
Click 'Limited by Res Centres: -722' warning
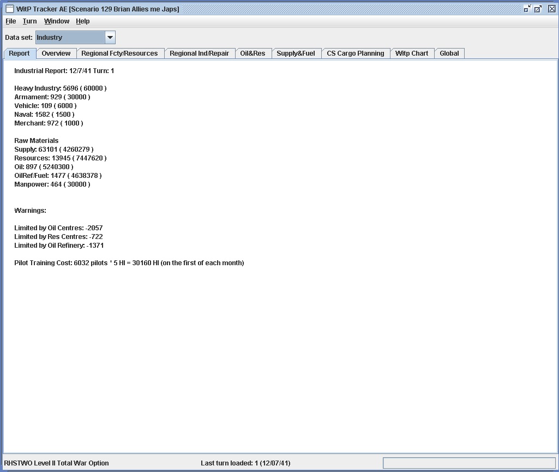tap(58, 237)
